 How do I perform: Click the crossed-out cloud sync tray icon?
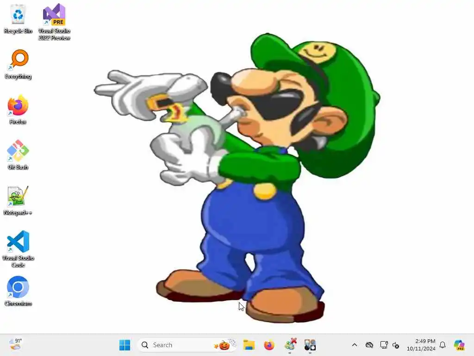[369, 345]
